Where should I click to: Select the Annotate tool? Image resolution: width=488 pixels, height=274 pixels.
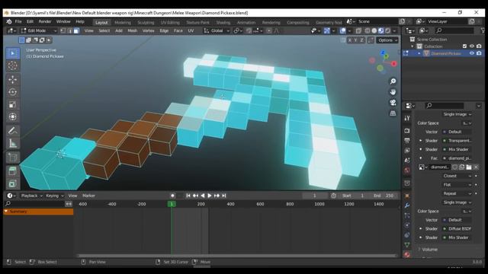coord(13,130)
